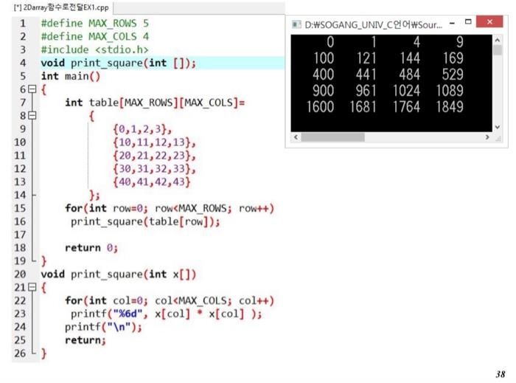Collapse the print_square fold at line 21

click(32, 288)
